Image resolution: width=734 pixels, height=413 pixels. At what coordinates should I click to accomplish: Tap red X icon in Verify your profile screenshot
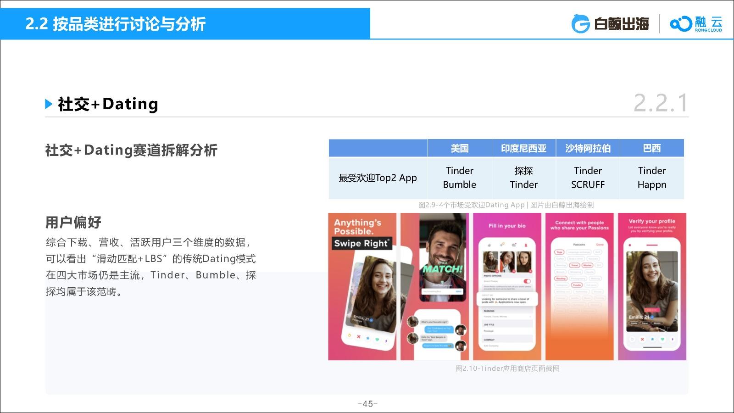coord(642,339)
